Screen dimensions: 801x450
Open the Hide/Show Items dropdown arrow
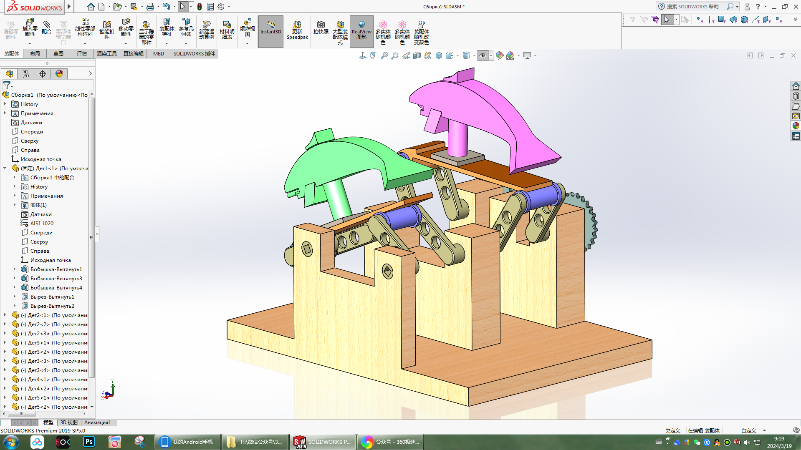click(x=491, y=55)
